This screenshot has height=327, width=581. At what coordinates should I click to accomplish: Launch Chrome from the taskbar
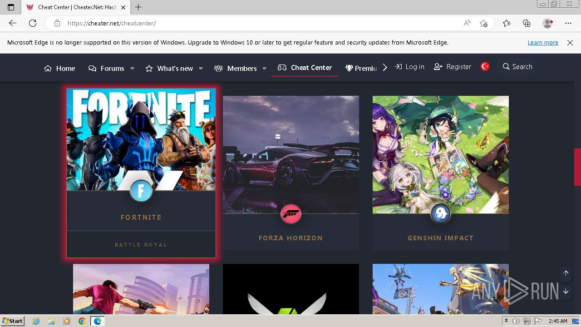pyautogui.click(x=82, y=321)
